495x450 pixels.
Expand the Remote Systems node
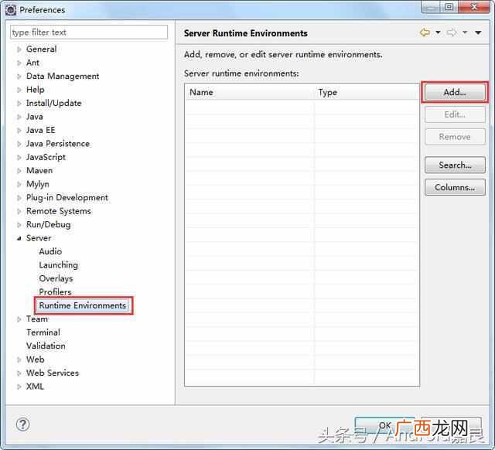[19, 211]
